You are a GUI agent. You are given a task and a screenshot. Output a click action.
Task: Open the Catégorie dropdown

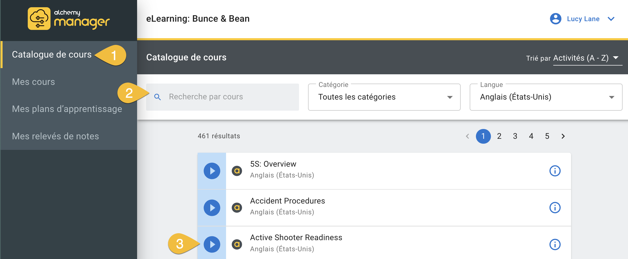[x=384, y=97]
